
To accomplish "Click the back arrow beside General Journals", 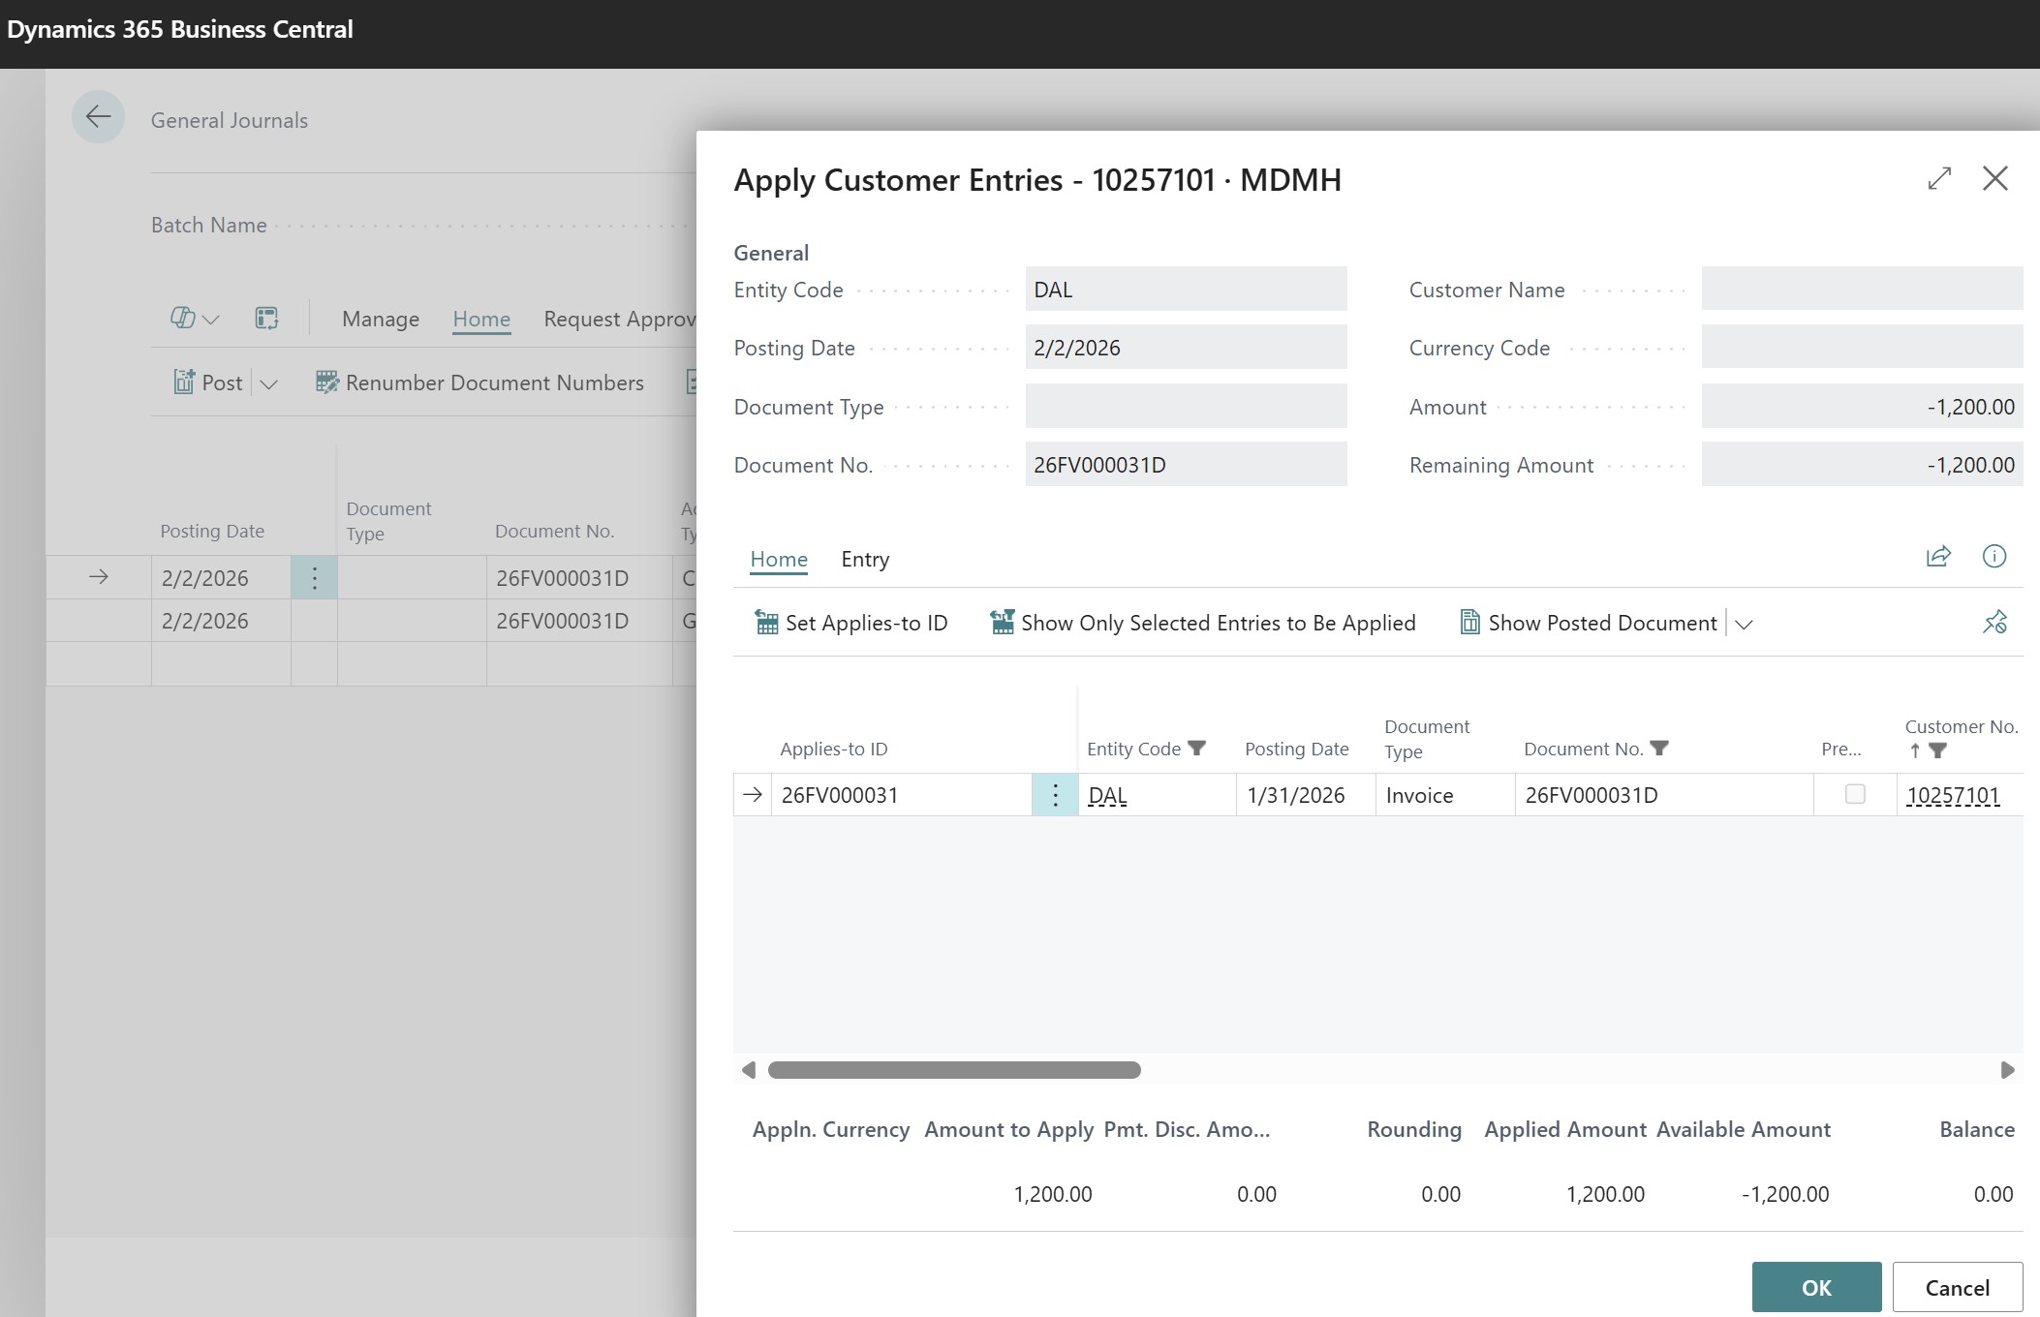I will pyautogui.click(x=98, y=117).
